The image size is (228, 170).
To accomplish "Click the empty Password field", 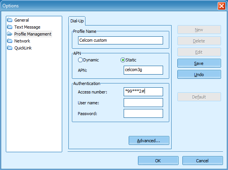I will pyautogui.click(x=143, y=114).
